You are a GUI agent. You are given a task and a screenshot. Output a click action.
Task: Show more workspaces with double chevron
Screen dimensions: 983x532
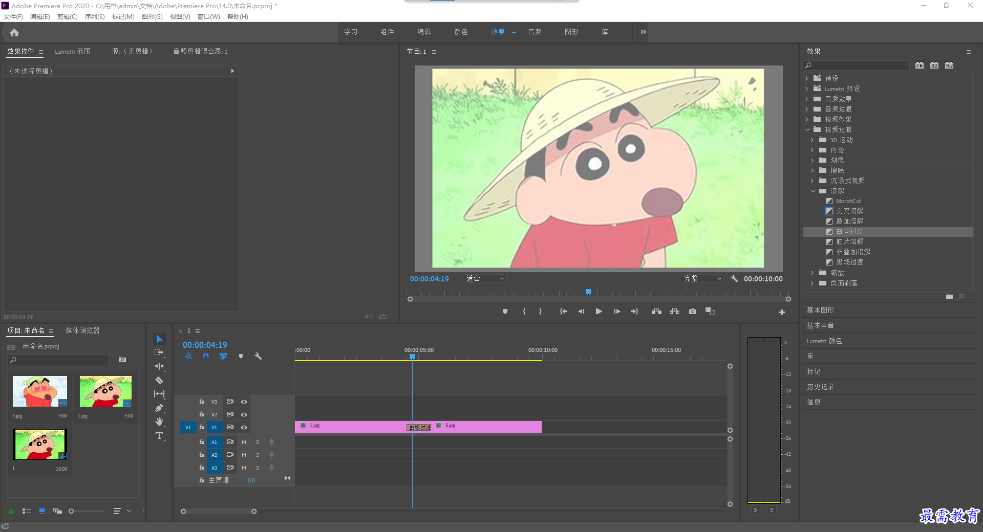tap(644, 32)
